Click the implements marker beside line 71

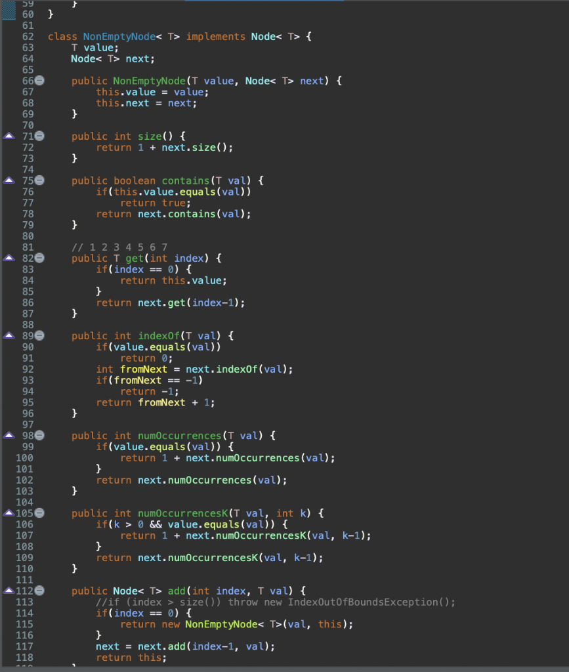[9, 136]
